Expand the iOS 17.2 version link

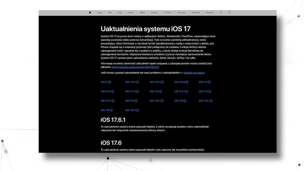(x=156, y=91)
